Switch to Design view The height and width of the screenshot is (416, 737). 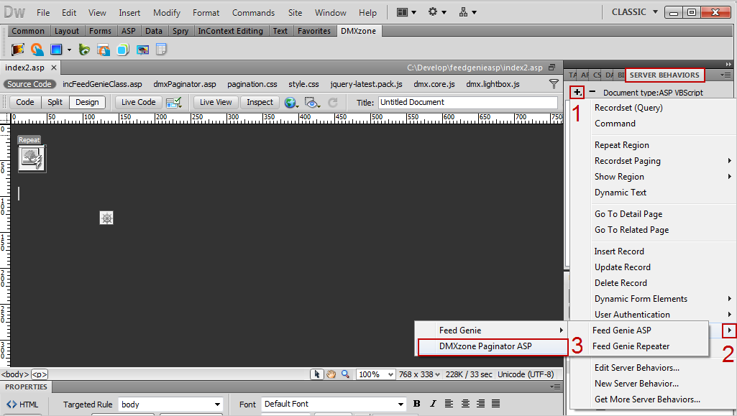click(88, 102)
